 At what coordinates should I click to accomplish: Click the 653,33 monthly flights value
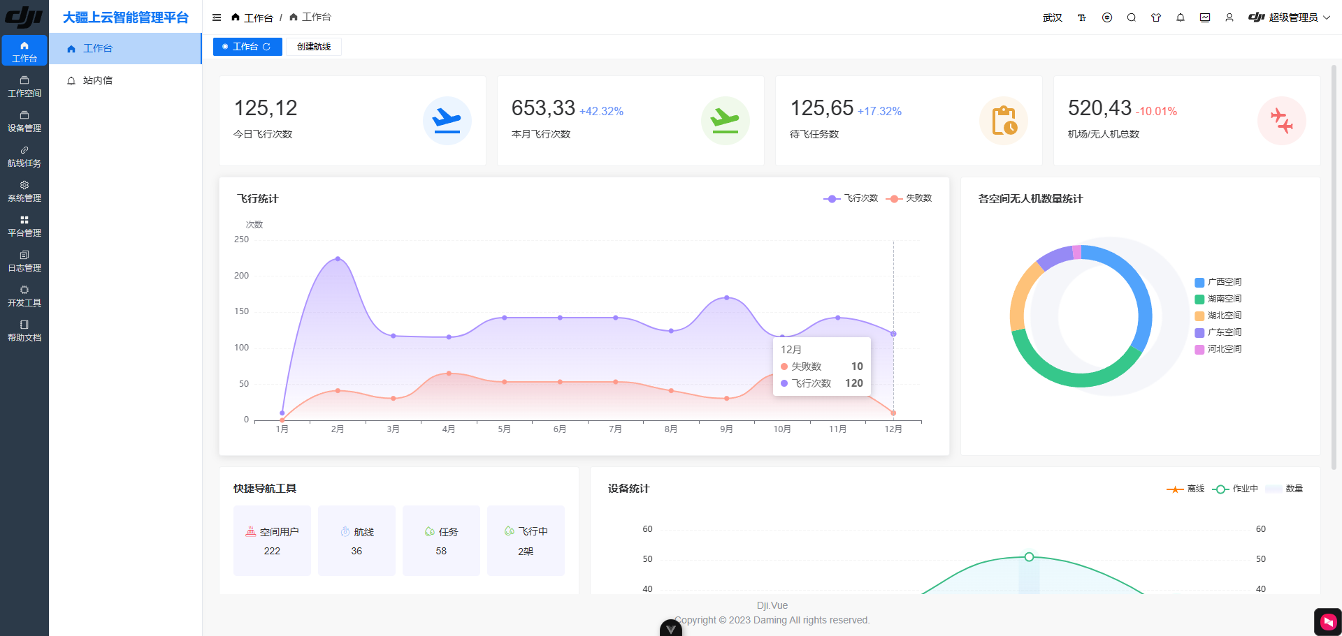coord(543,108)
